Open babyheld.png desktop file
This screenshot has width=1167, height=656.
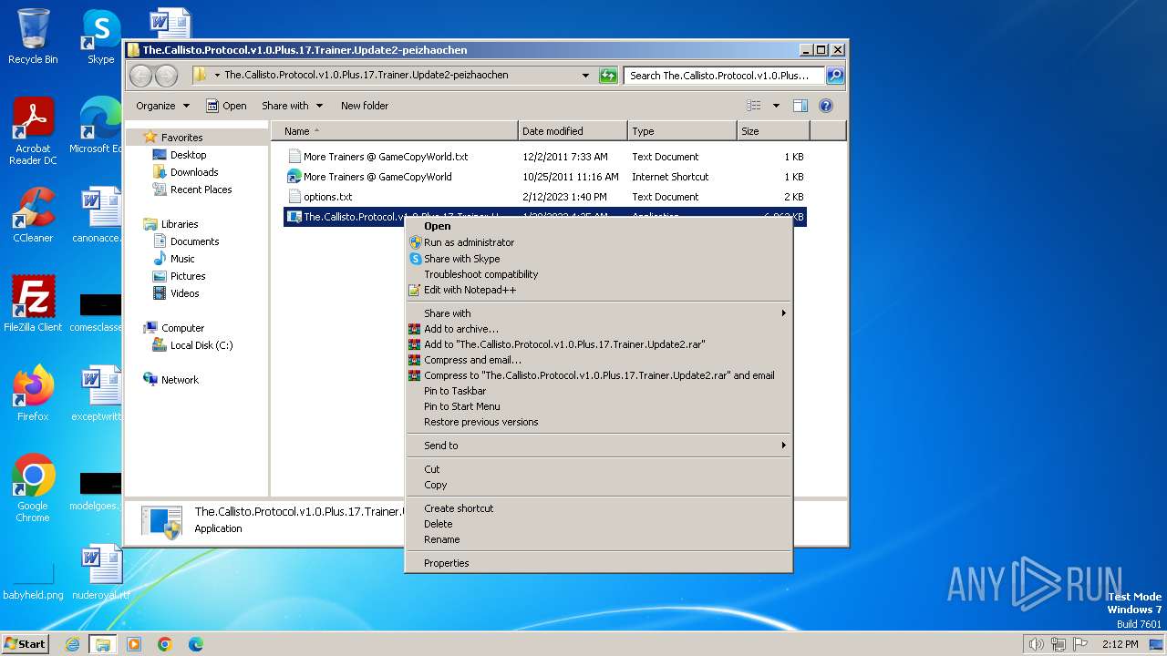33,581
